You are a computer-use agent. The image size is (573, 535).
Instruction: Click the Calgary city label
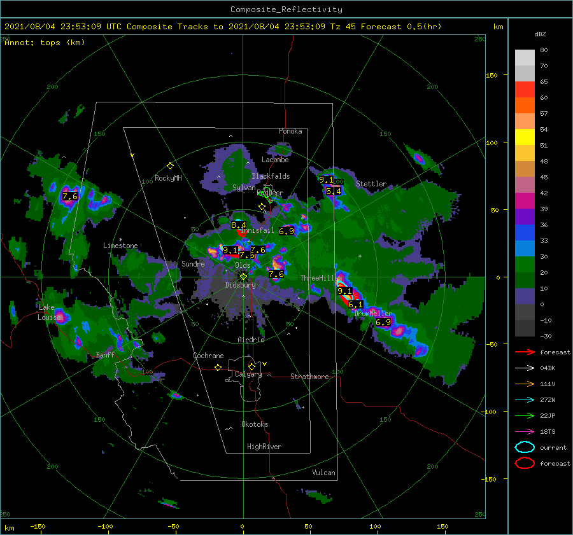point(248,374)
